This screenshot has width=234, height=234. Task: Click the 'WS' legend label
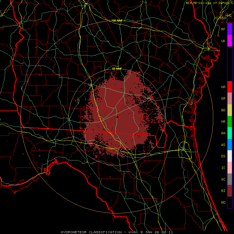223,145
